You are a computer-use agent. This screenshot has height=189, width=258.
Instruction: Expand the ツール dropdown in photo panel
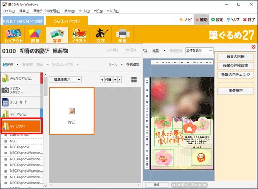pyautogui.click(x=122, y=64)
